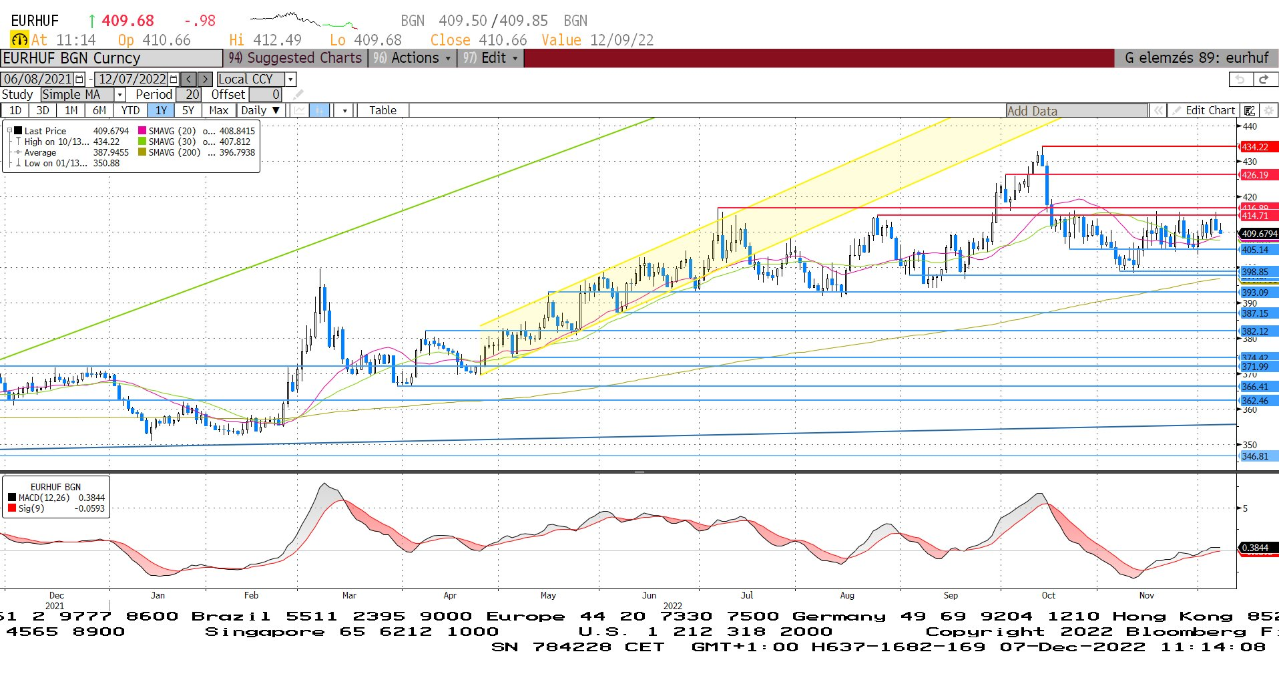Screen dimensions: 1279x684
Task: Click the 414.71 resistance level label
Action: point(1258,216)
